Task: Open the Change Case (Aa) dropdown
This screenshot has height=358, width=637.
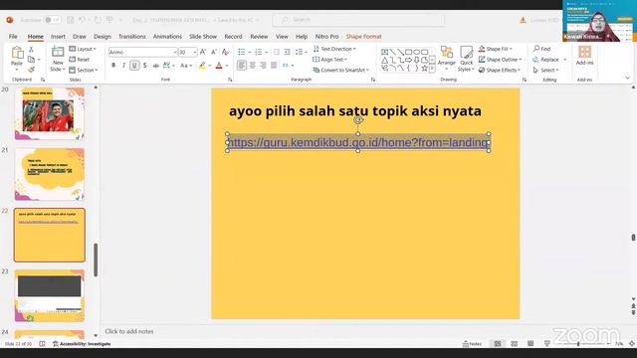Action: click(186, 66)
